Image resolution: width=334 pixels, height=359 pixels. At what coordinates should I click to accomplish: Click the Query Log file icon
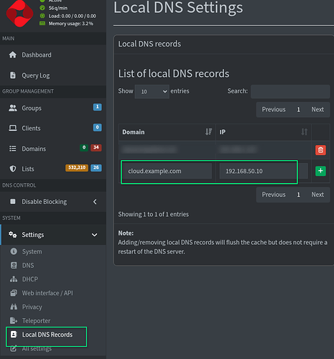point(13,75)
